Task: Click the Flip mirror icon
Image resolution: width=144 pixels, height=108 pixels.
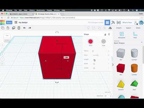Action: click(110, 28)
